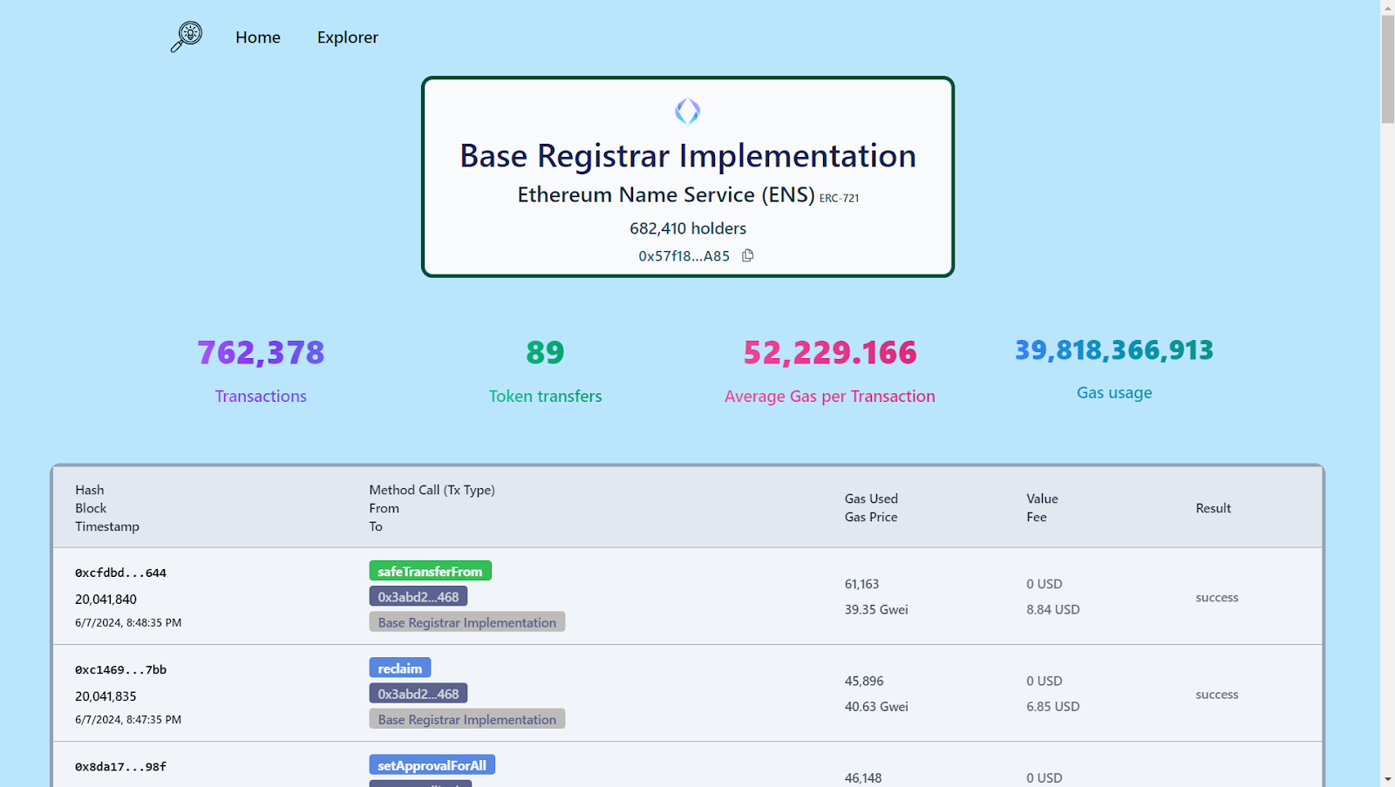Screen dimensions: 1395x787
Task: Click the Gas Used column header
Action: (x=871, y=499)
